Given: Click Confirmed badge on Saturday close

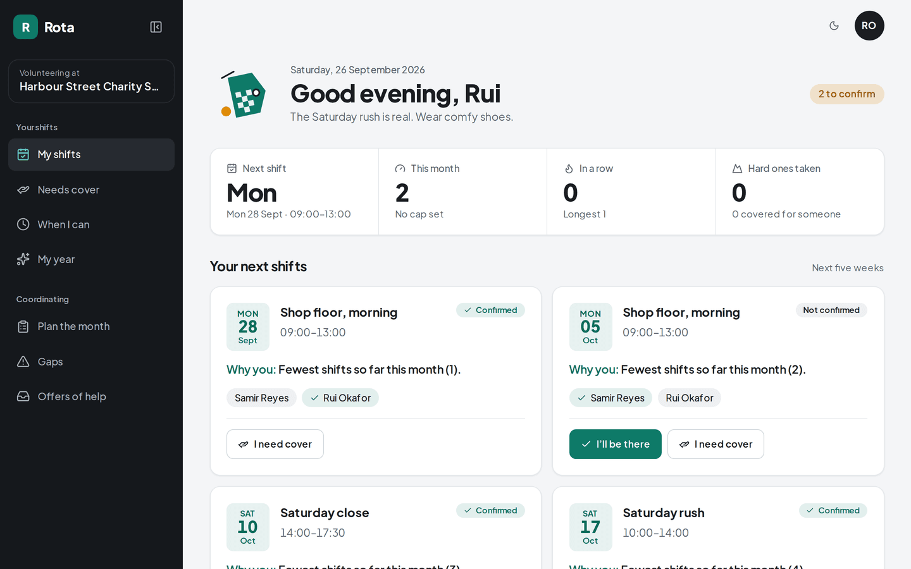Looking at the screenshot, I should [x=490, y=510].
